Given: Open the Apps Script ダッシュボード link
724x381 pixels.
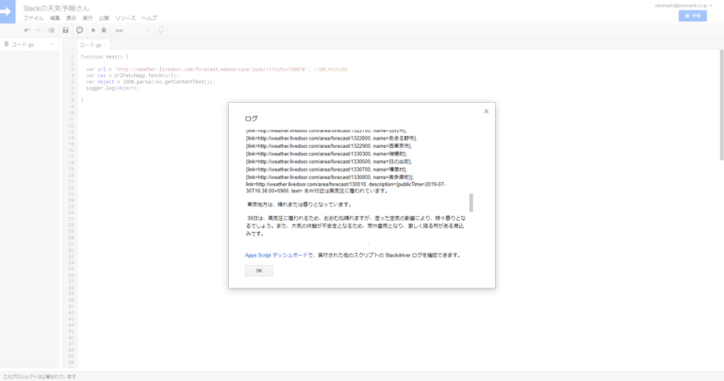Looking at the screenshot, I should pos(275,255).
